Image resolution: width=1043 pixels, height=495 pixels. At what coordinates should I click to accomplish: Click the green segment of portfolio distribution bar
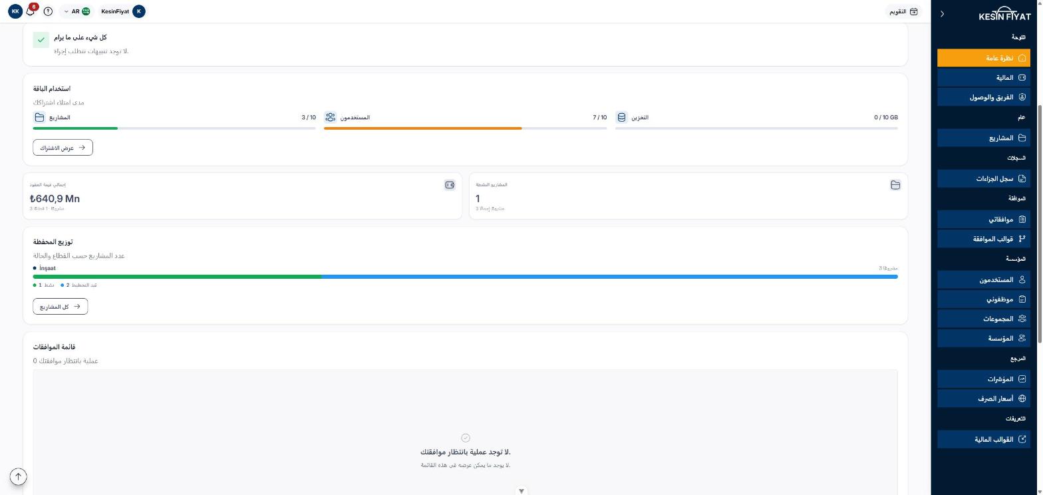pos(177,277)
